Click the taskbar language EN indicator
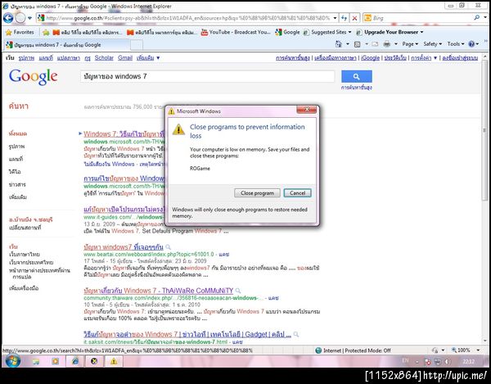The width and height of the screenshot is (491, 384). [405, 360]
